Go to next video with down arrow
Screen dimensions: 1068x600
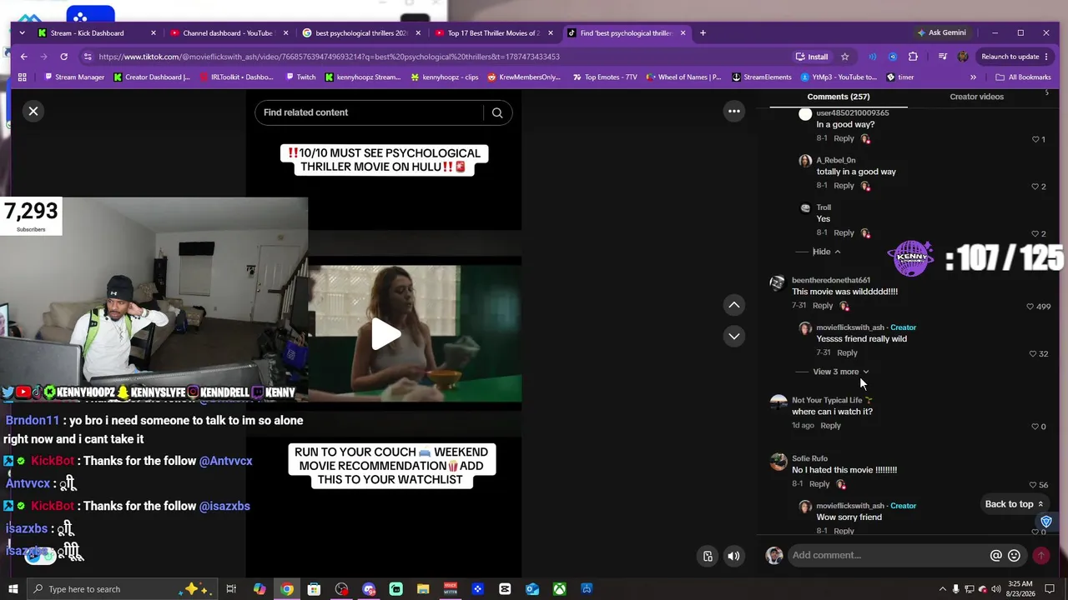734,336
